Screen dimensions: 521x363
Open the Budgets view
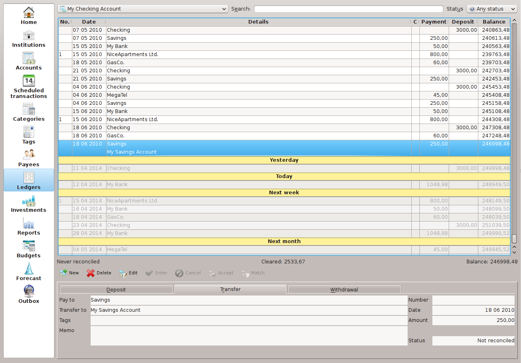(29, 249)
